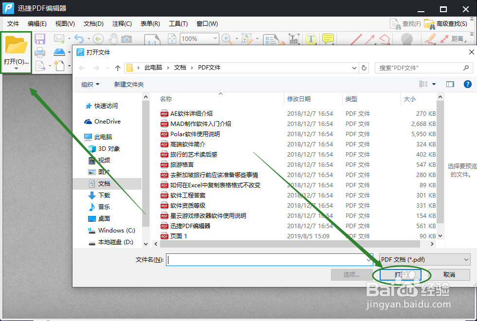
Task: Select the red Line drawing tool
Action: tap(356, 39)
